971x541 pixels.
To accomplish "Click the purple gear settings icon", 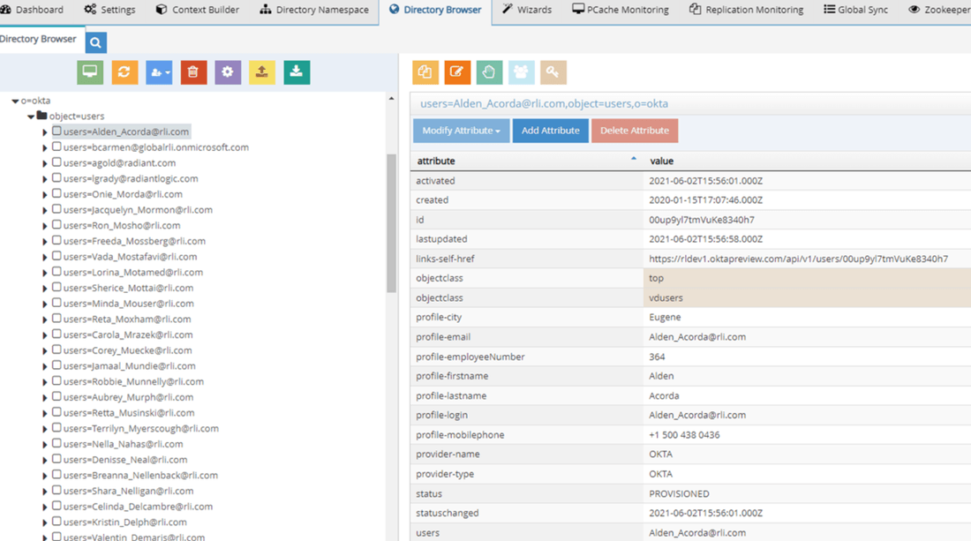I will [228, 72].
